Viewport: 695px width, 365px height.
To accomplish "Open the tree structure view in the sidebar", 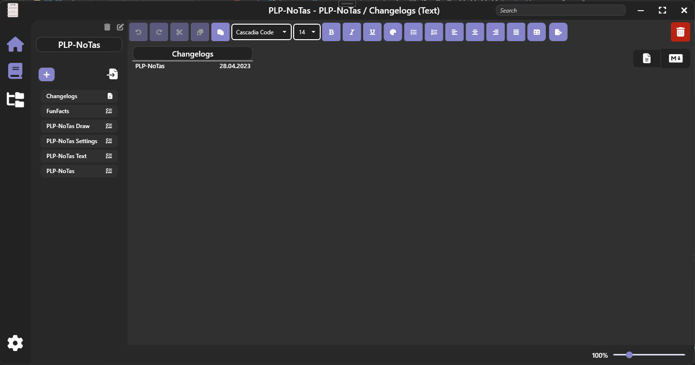I will [x=15, y=100].
